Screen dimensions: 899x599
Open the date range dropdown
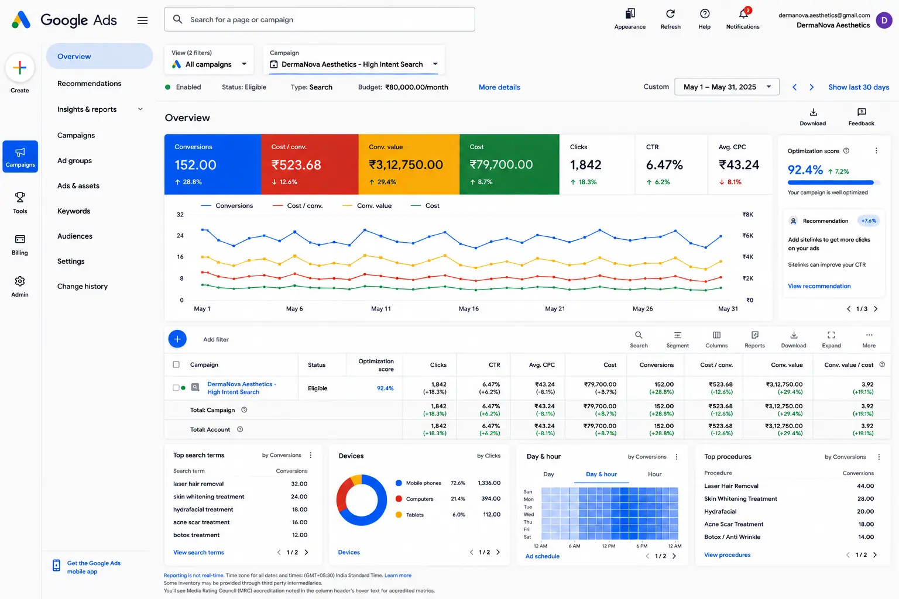coord(727,87)
